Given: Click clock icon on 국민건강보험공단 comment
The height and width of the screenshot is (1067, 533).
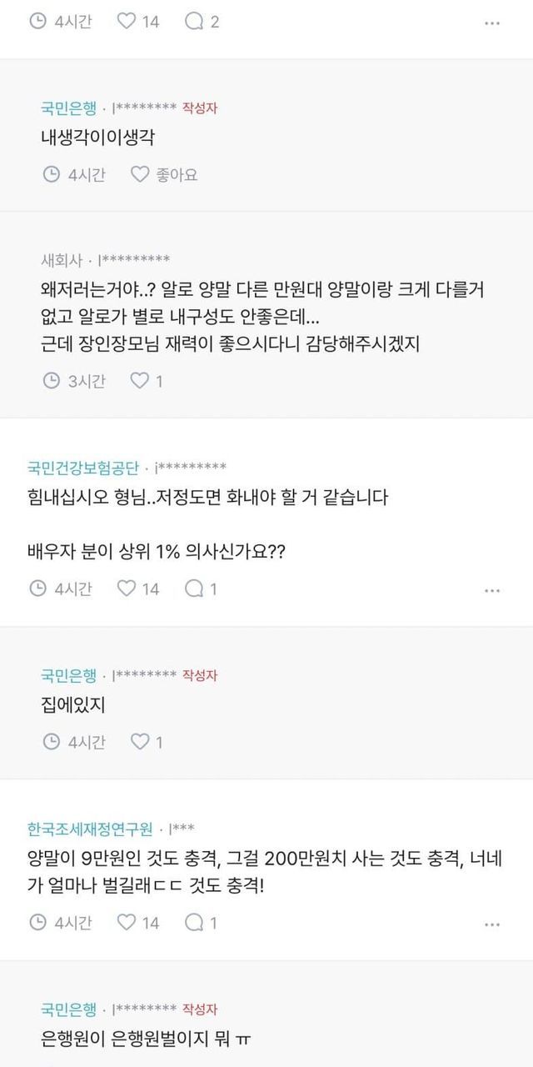Looking at the screenshot, I should click(x=38, y=589).
